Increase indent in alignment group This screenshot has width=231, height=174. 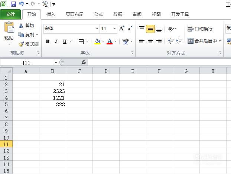(179, 41)
